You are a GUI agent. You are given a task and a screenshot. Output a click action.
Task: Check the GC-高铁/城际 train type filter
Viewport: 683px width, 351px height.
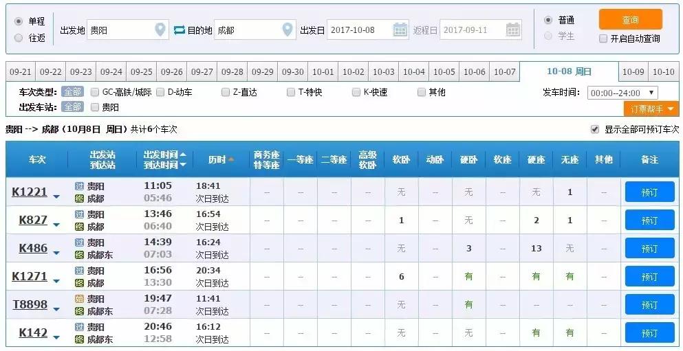(x=94, y=92)
